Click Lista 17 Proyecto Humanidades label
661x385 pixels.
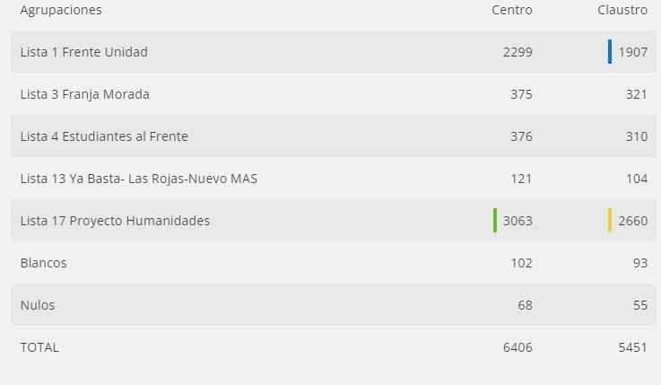tap(115, 221)
